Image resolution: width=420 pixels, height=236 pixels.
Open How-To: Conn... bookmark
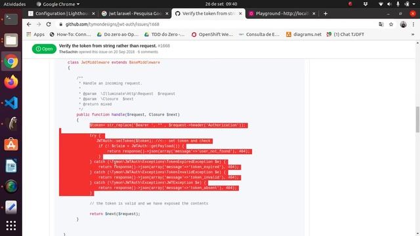[x=70, y=34]
